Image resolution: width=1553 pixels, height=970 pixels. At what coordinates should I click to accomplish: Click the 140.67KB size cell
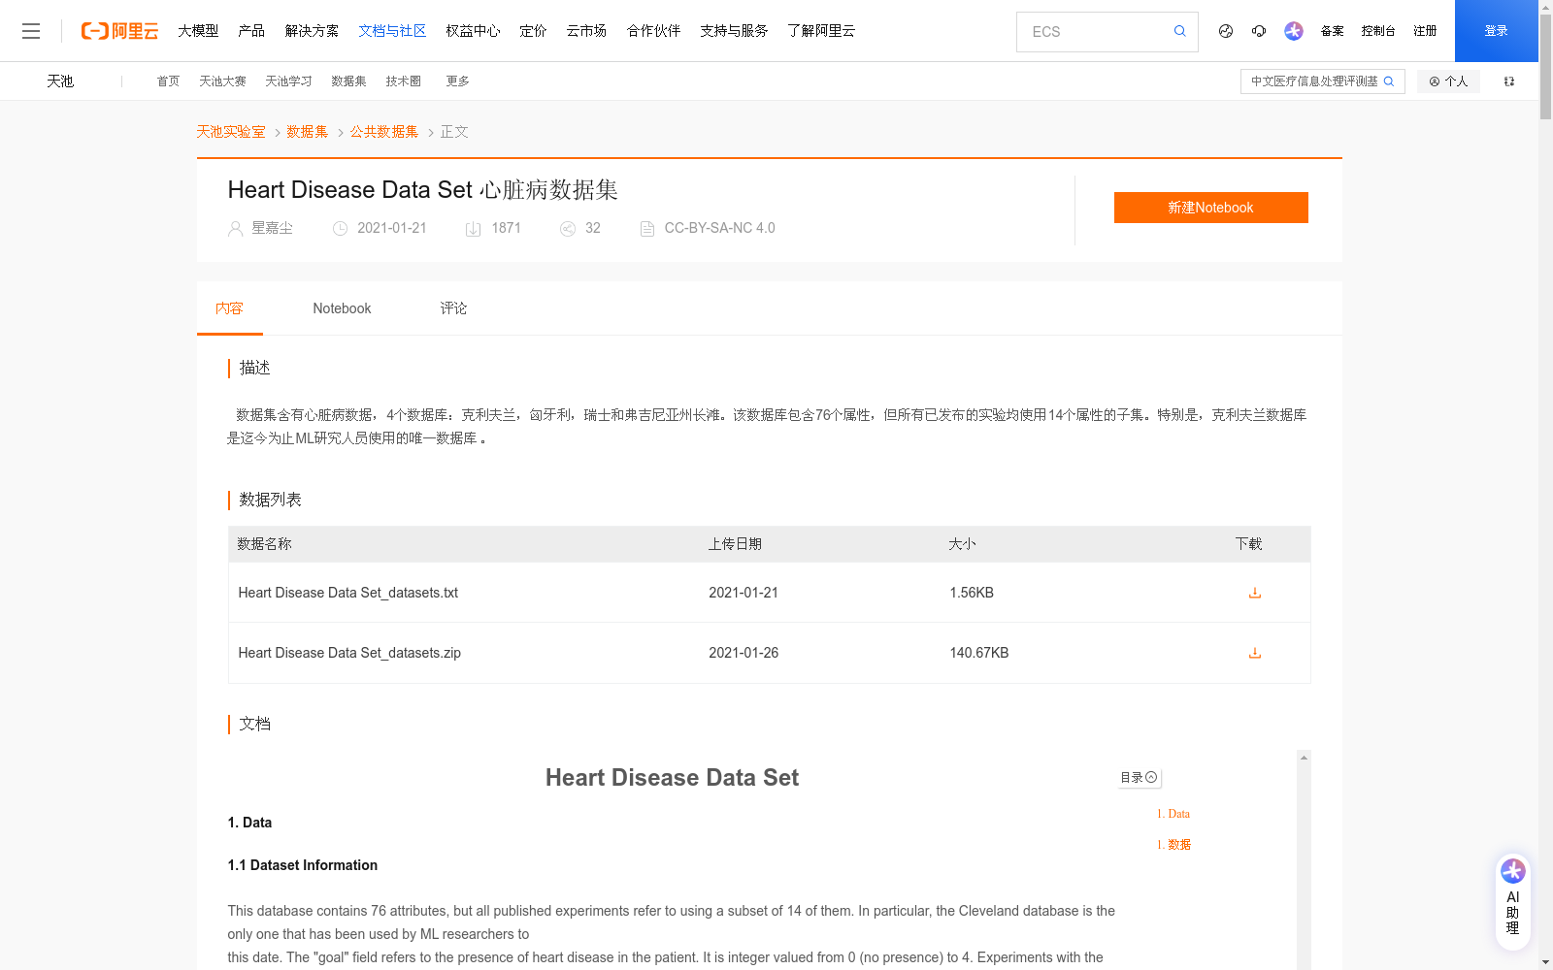tap(978, 653)
